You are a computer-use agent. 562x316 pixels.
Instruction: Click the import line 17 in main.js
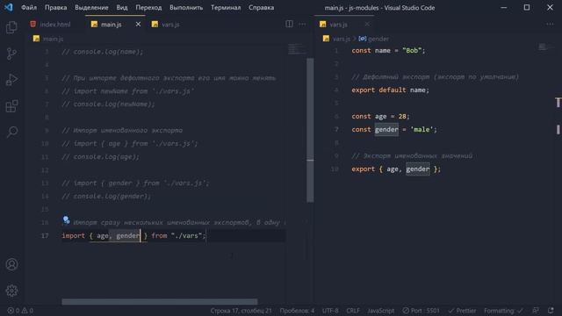[x=134, y=235]
